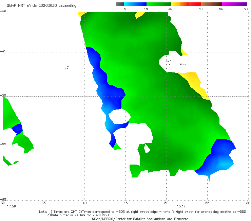Click the swath time '15:17'
251x221 pixels.
click(x=181, y=206)
